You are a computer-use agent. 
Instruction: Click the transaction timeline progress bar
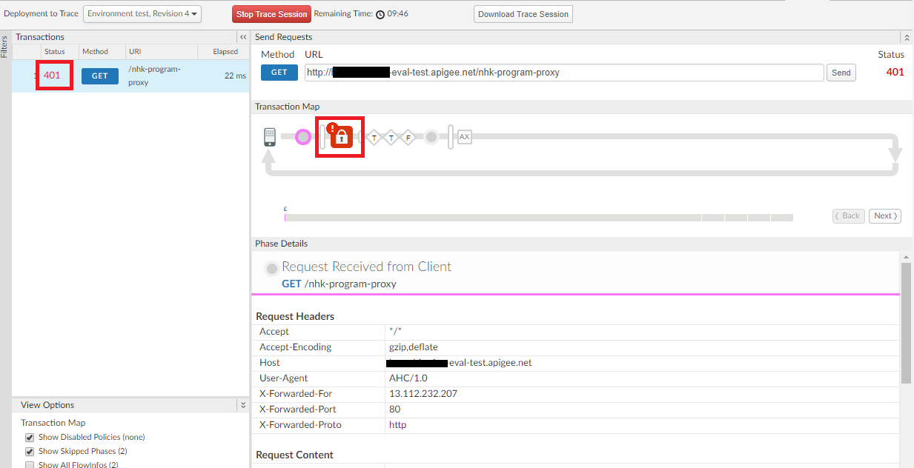pos(539,218)
